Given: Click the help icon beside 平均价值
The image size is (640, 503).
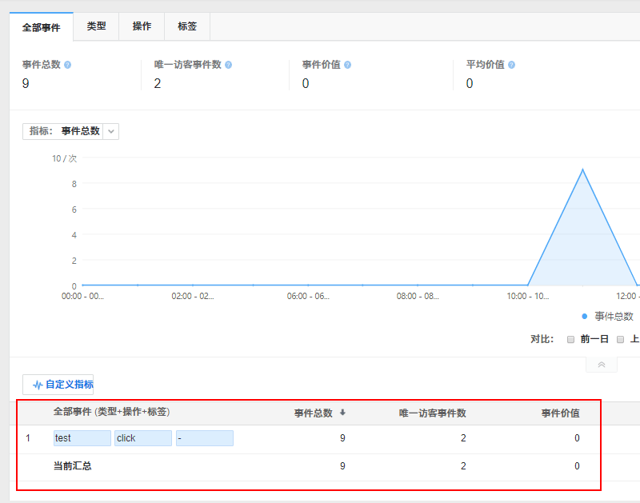Looking at the screenshot, I should point(511,63).
